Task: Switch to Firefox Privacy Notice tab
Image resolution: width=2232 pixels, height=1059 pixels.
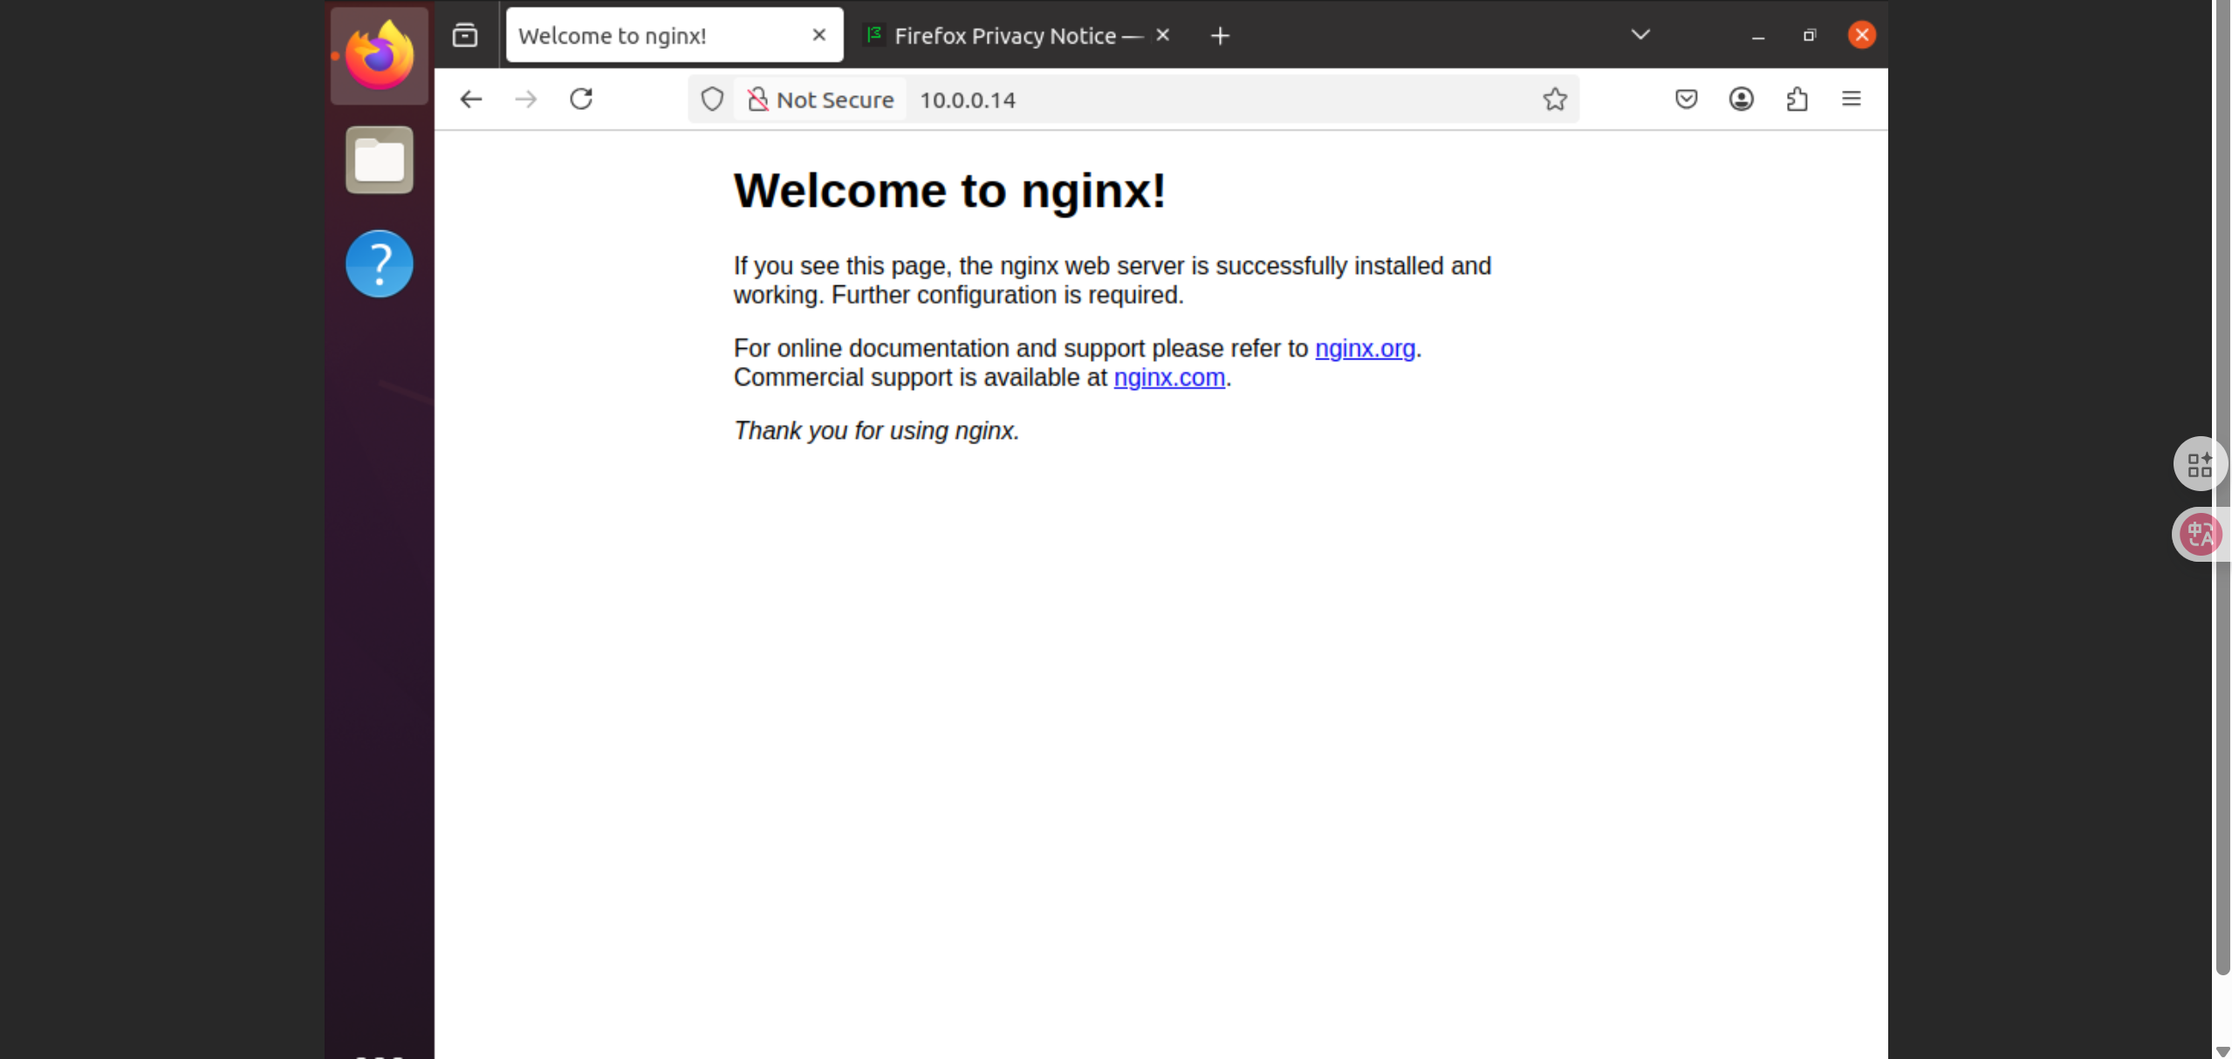Action: [1017, 35]
